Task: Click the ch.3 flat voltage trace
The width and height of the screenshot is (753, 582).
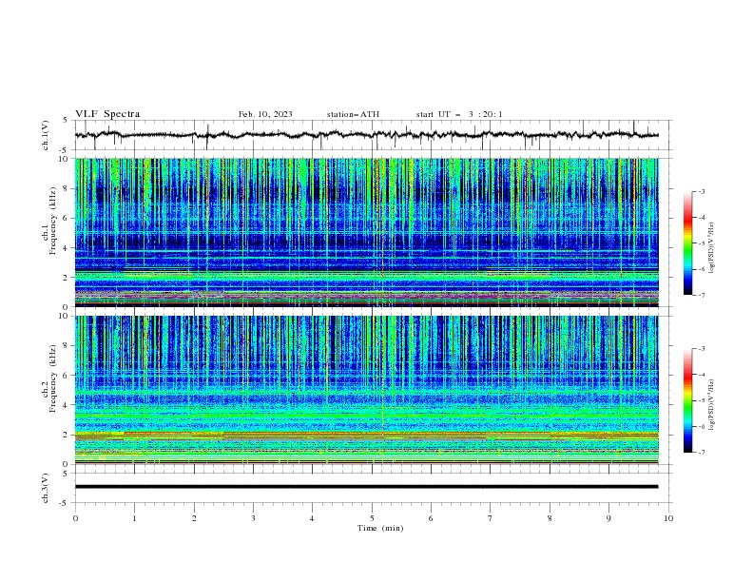Action: 366,487
